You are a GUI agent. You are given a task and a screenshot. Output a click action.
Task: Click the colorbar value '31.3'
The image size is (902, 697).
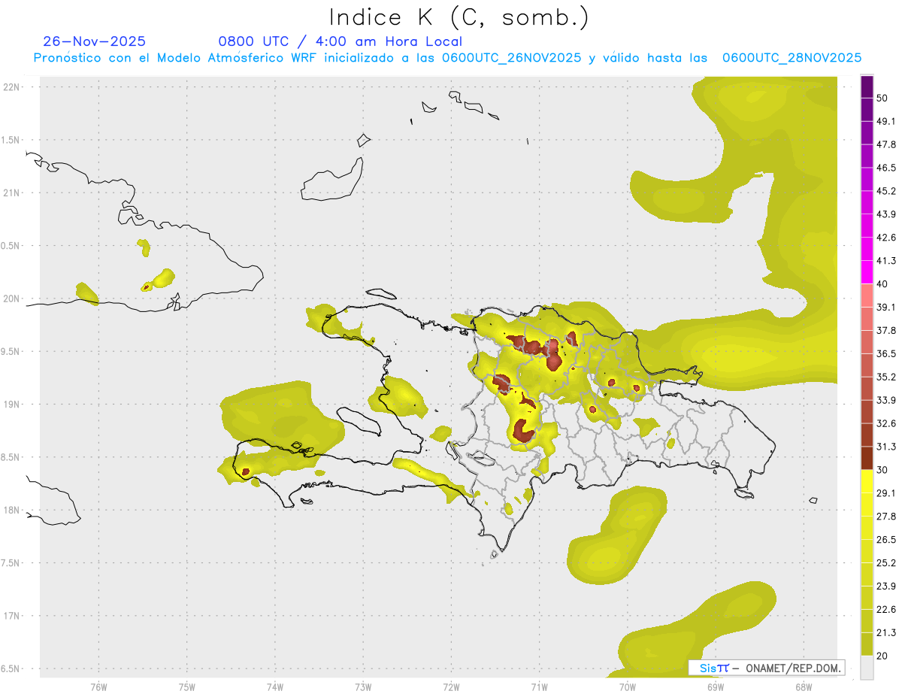tap(885, 447)
